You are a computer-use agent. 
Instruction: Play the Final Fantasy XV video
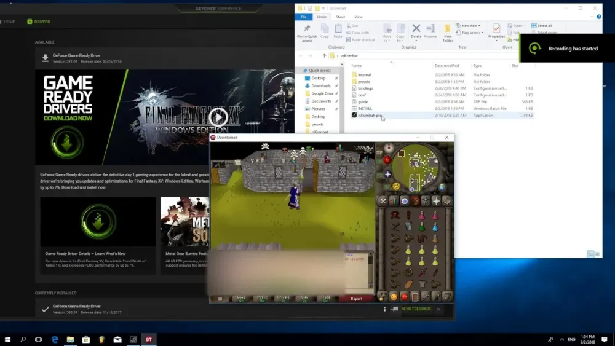[x=218, y=117]
